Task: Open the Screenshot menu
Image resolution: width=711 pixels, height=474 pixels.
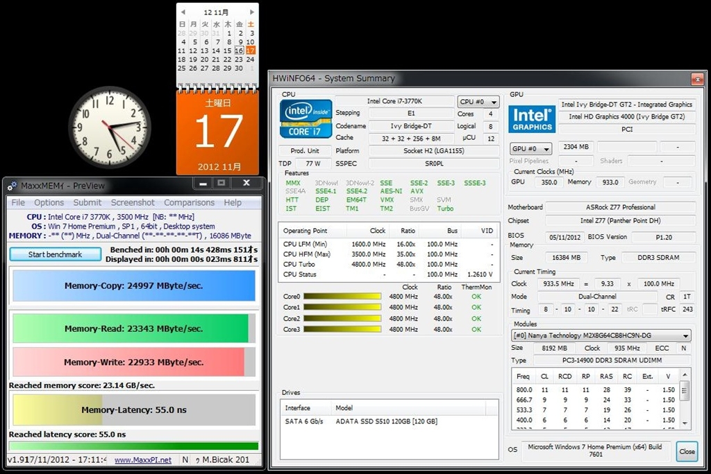Action: pyautogui.click(x=133, y=202)
